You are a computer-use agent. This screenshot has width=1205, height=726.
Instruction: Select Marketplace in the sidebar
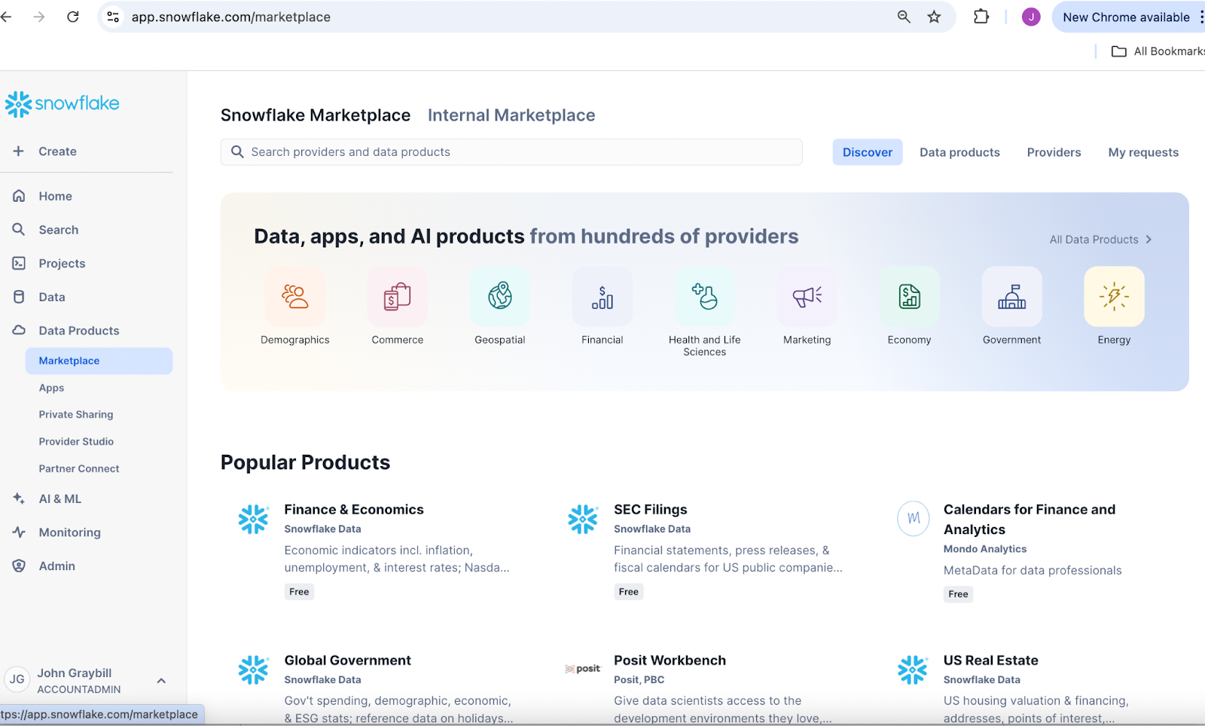[x=99, y=361]
